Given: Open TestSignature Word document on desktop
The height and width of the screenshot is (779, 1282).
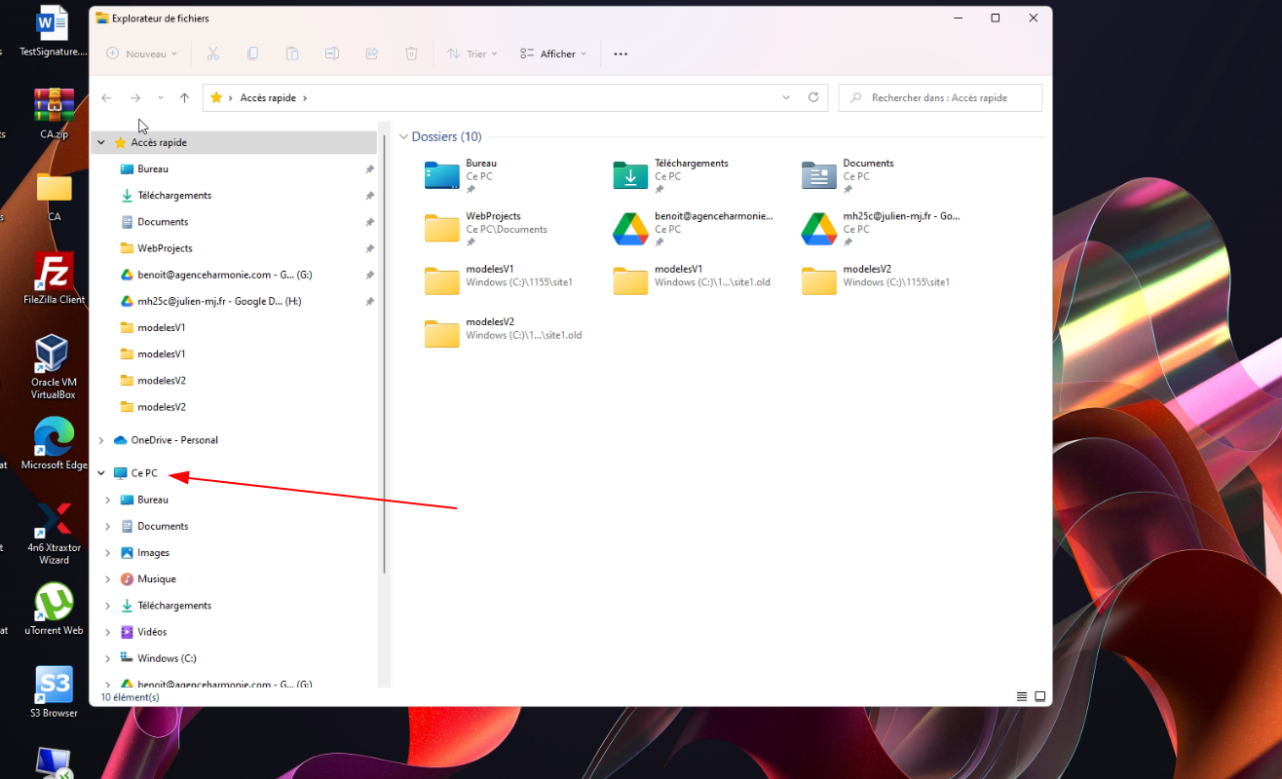Looking at the screenshot, I should click(54, 31).
